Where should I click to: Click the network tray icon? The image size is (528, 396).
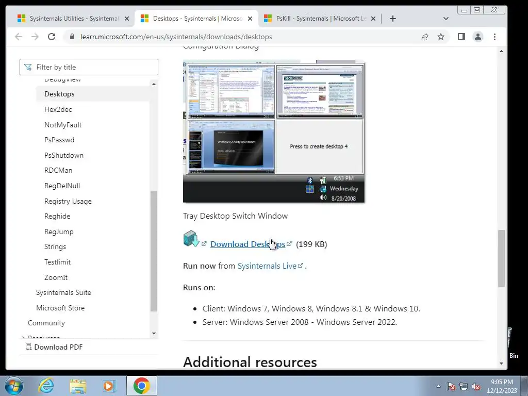coord(464,386)
